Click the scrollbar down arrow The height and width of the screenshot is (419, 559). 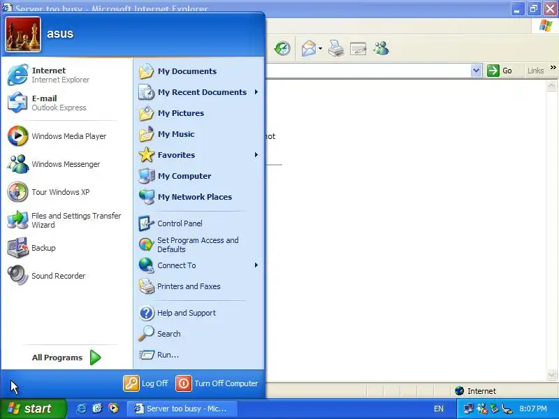click(551, 374)
